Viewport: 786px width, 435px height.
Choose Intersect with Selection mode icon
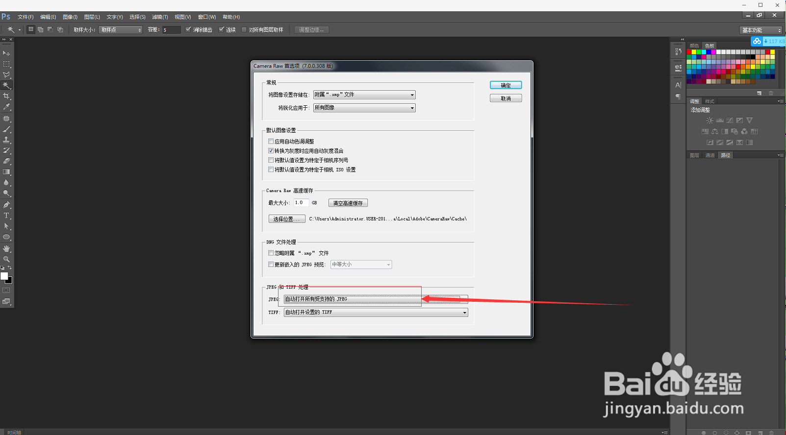60,29
